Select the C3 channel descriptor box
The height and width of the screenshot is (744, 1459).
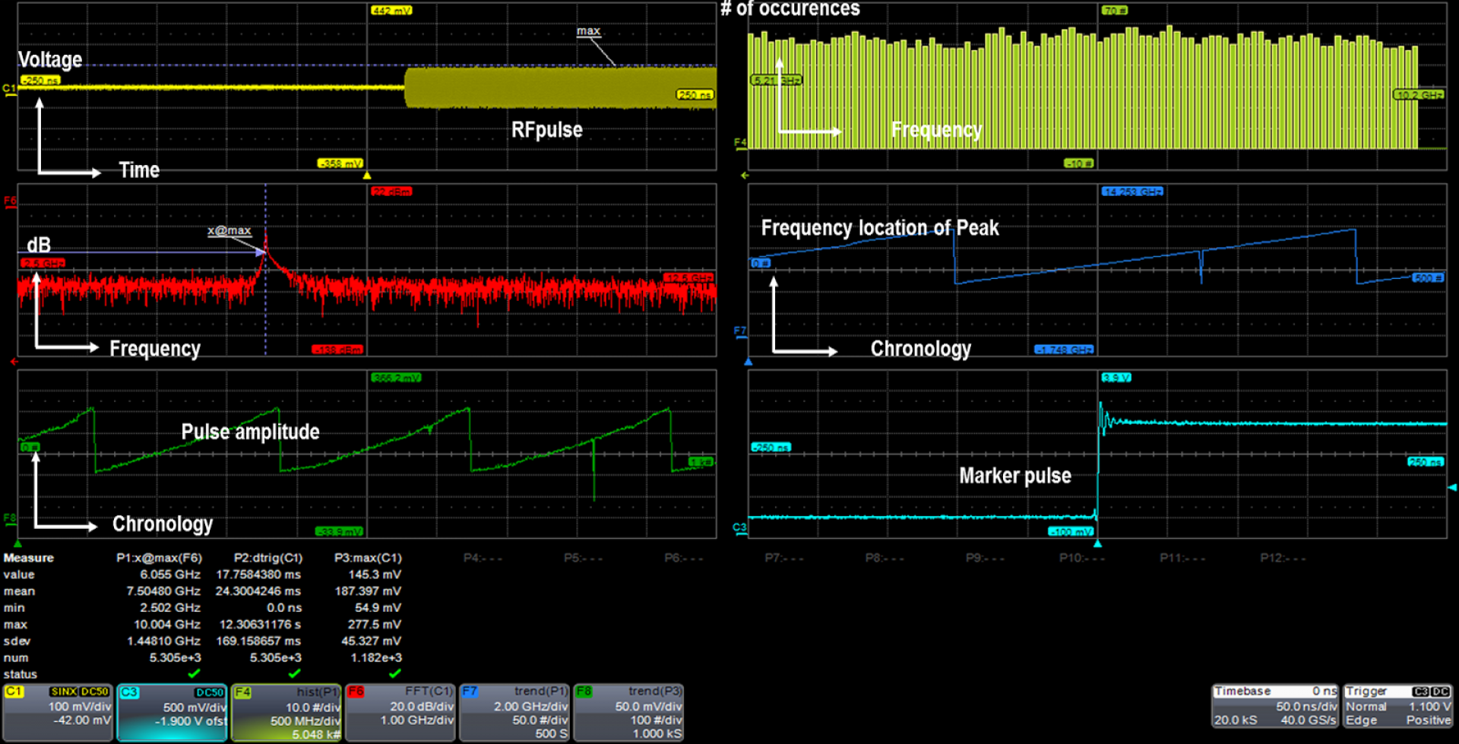point(172,712)
